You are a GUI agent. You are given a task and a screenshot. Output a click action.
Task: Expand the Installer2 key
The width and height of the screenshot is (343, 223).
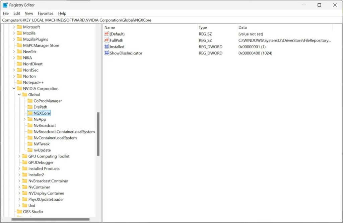(19, 175)
